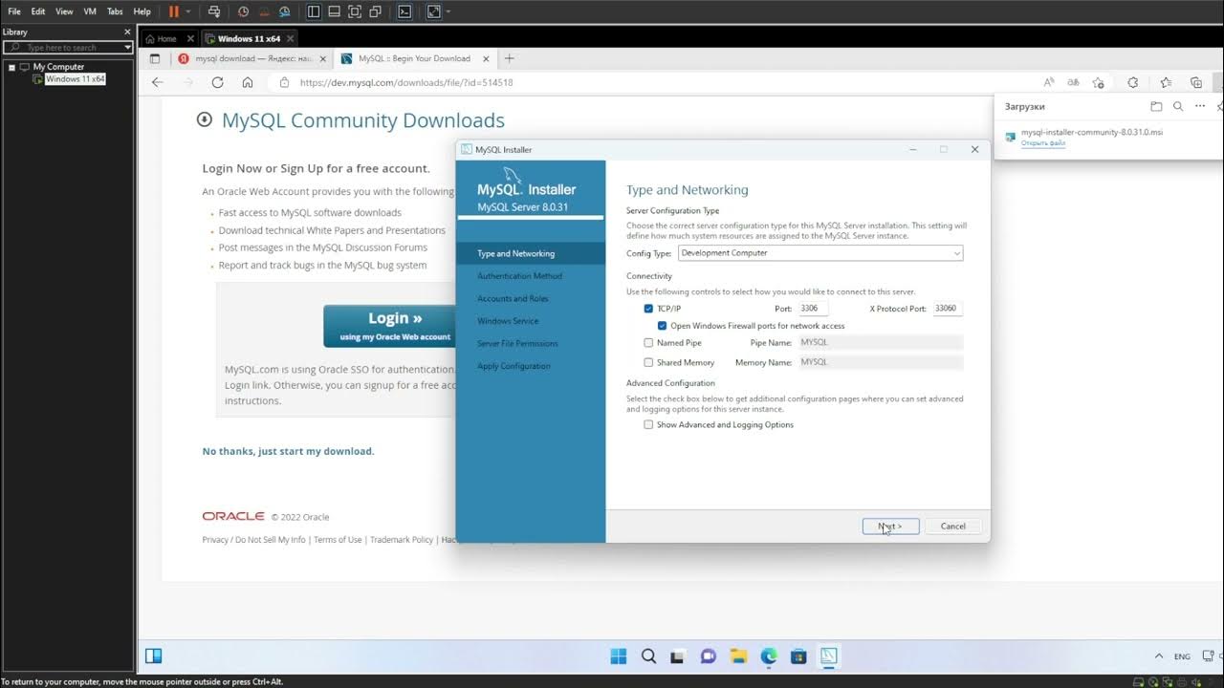Screen dimensions: 1224x688
Task: Go to the Edge home page
Action: click(x=248, y=82)
